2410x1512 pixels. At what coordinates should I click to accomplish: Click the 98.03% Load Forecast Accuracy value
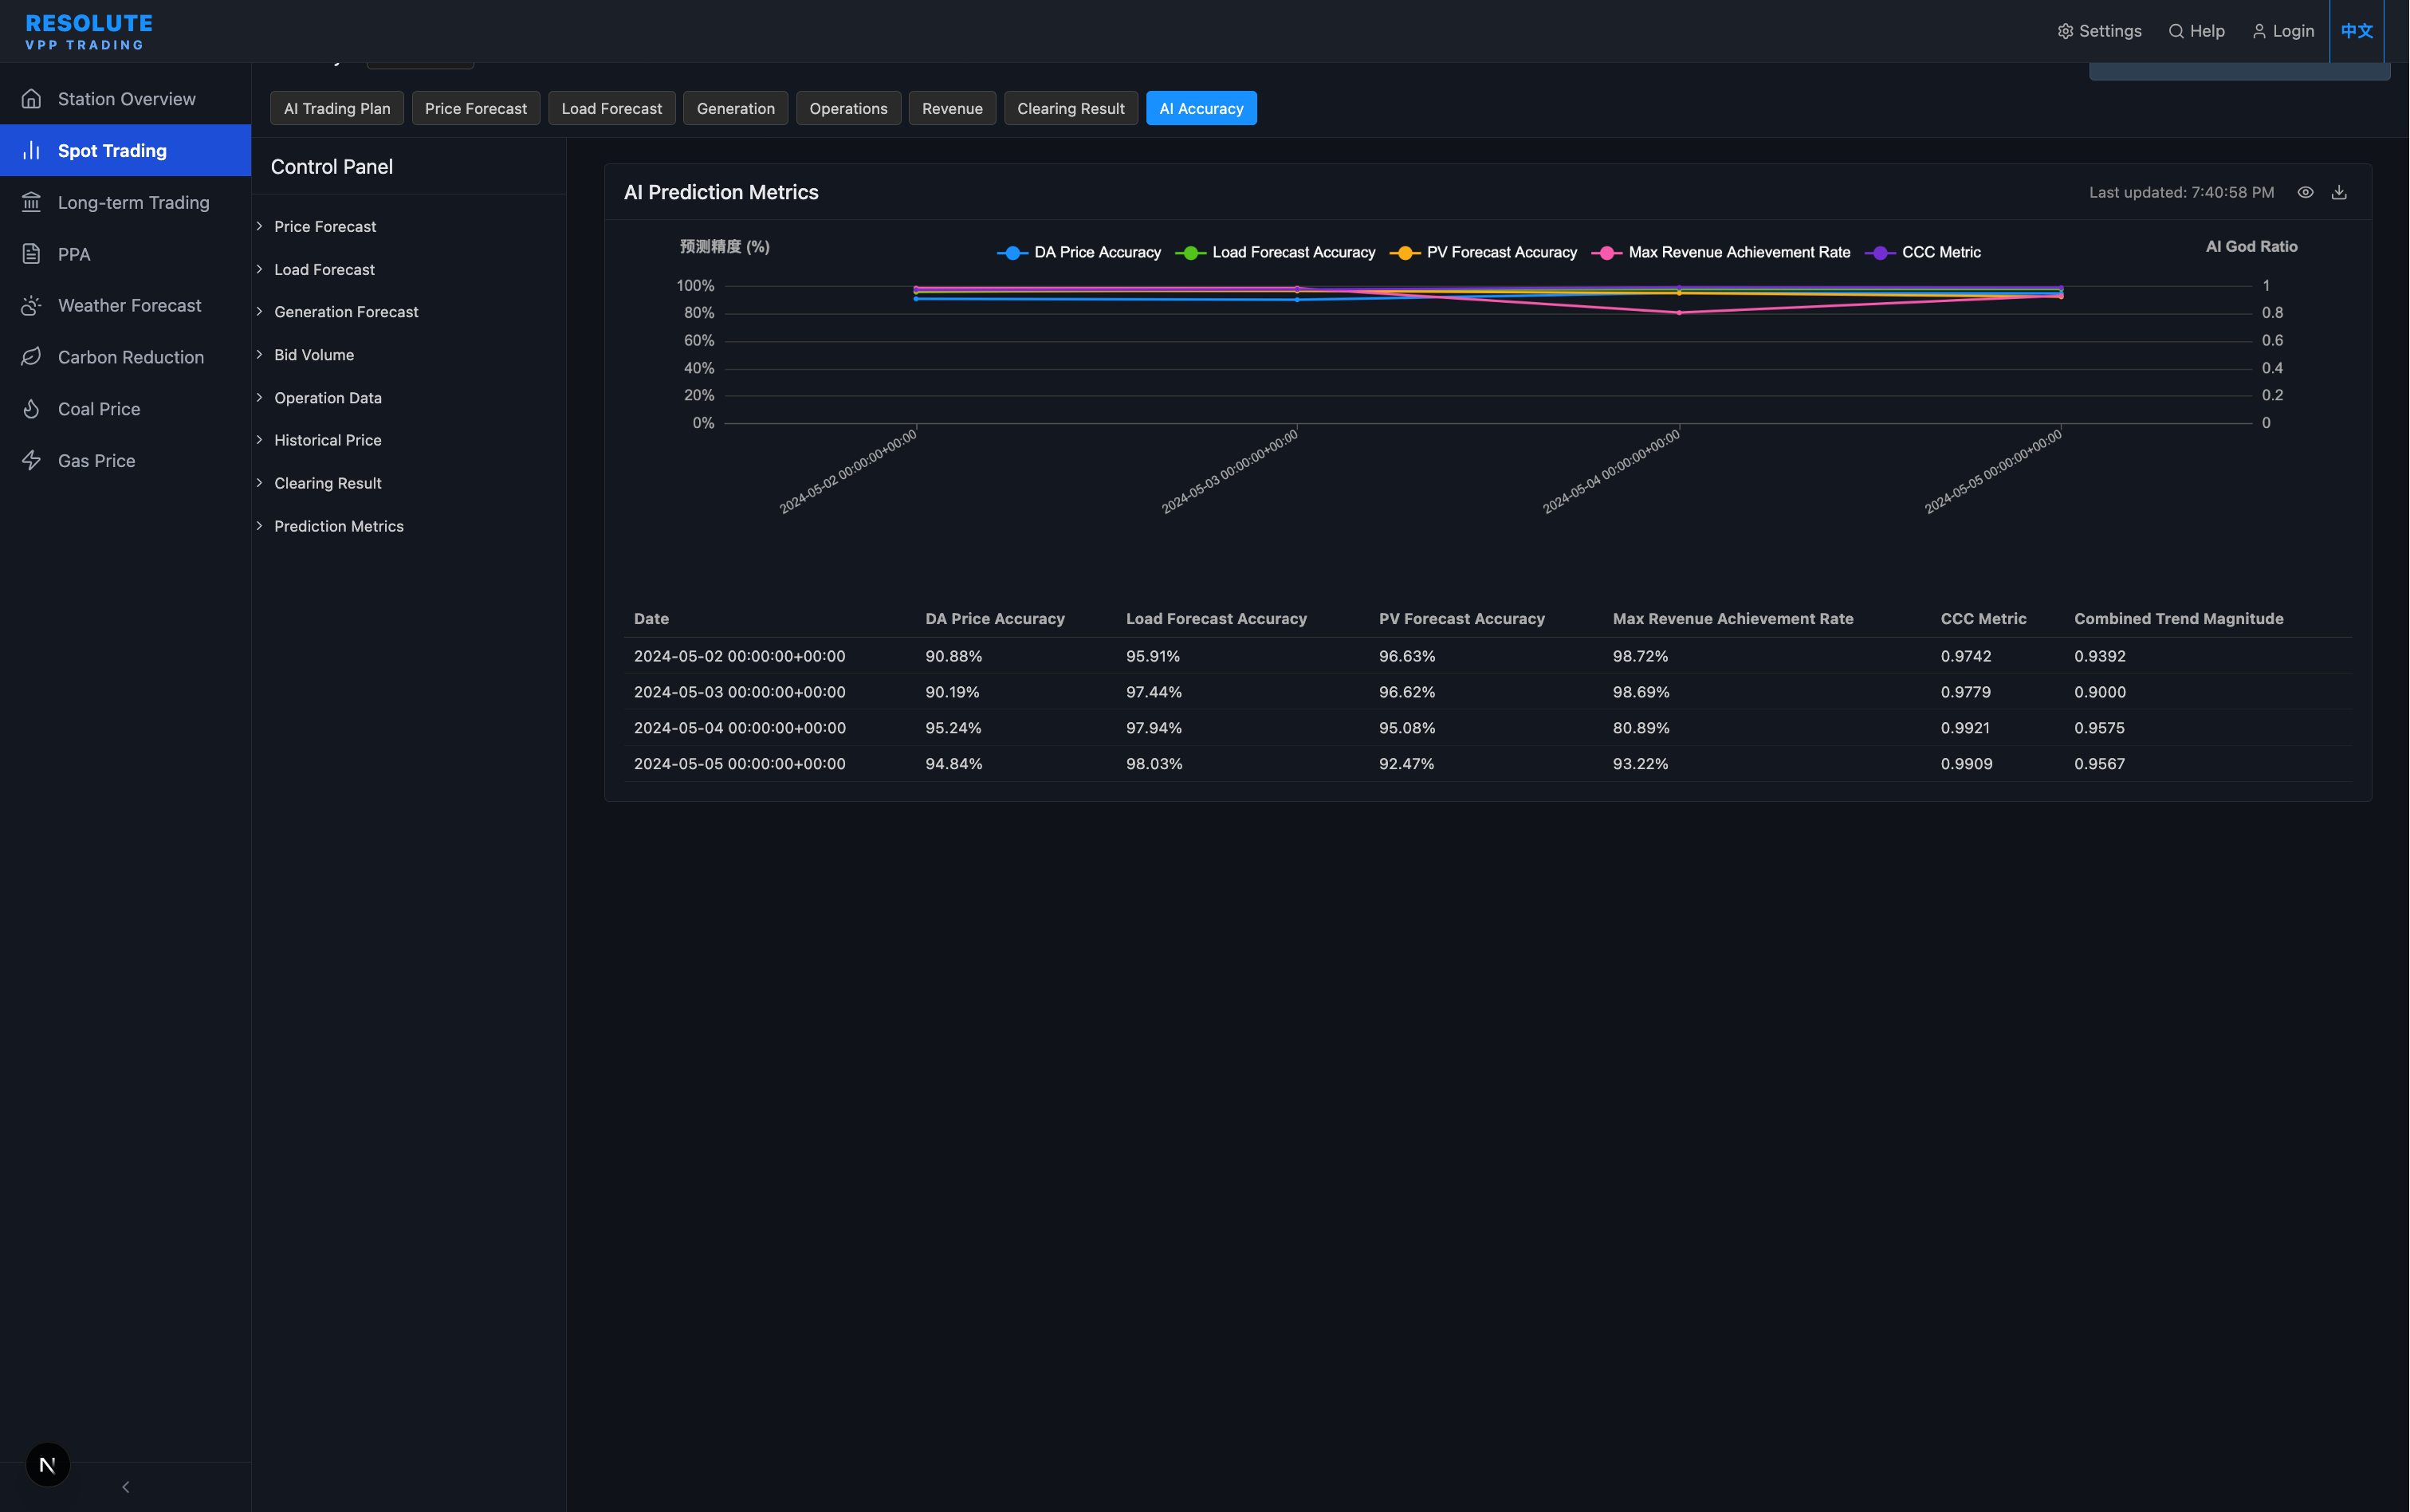pyautogui.click(x=1154, y=764)
